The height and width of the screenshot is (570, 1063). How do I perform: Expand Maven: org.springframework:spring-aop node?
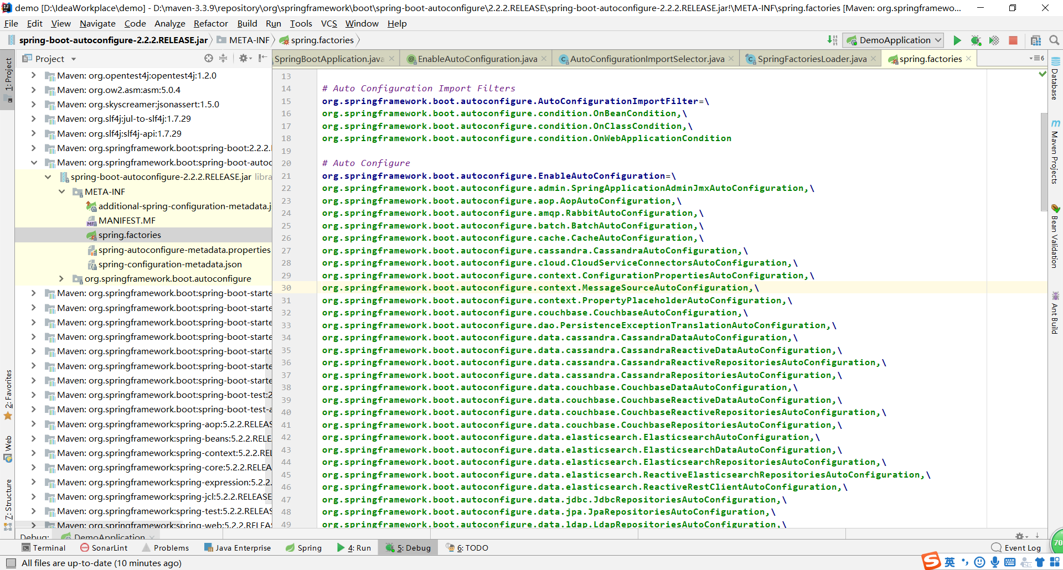point(33,424)
